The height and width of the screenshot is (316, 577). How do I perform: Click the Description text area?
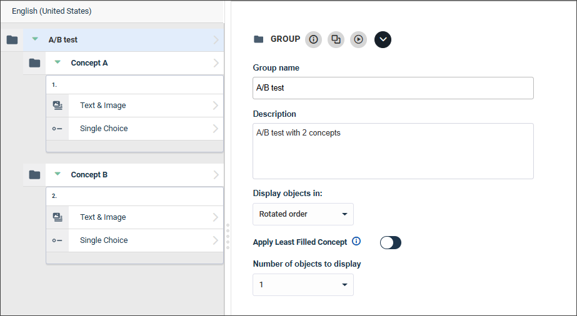point(393,151)
